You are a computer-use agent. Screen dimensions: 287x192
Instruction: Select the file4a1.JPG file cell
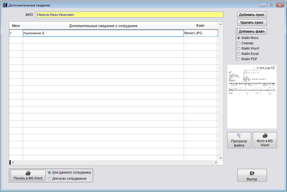pos(201,33)
